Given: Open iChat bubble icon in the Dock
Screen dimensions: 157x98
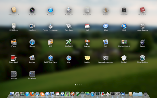Looking at the screenshot, I should point(47,94).
